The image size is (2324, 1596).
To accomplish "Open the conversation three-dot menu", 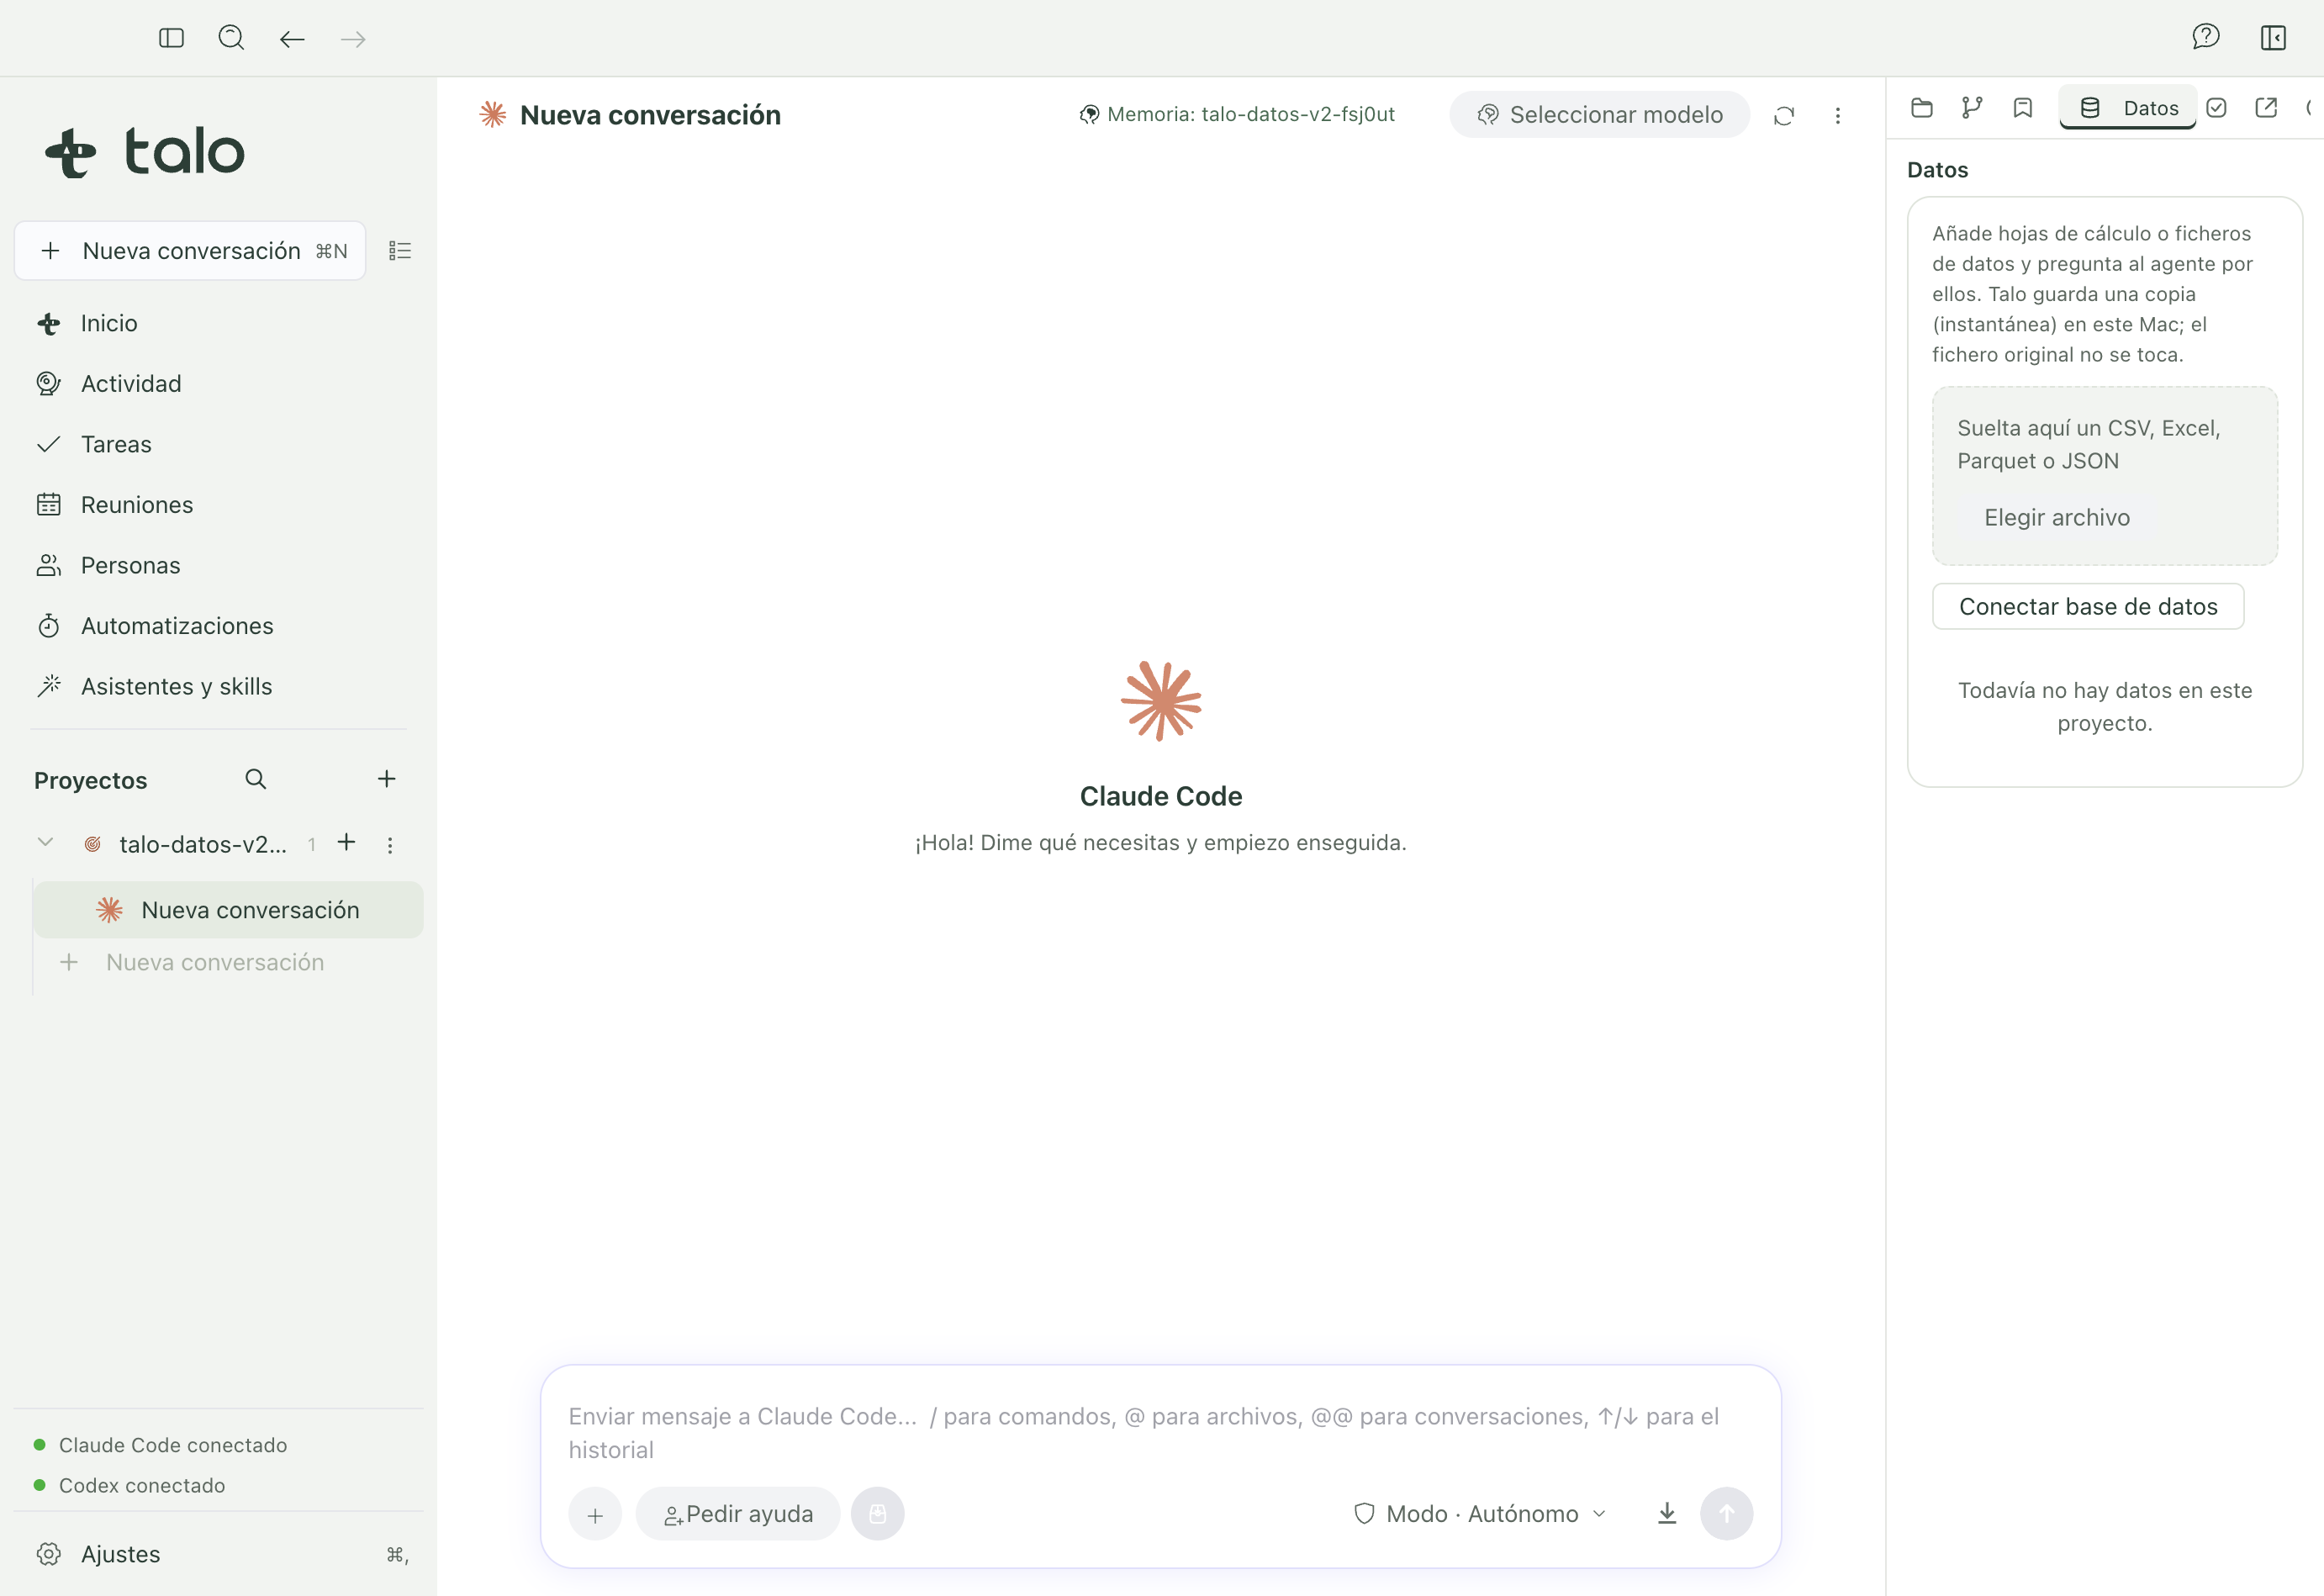I will [x=1837, y=115].
